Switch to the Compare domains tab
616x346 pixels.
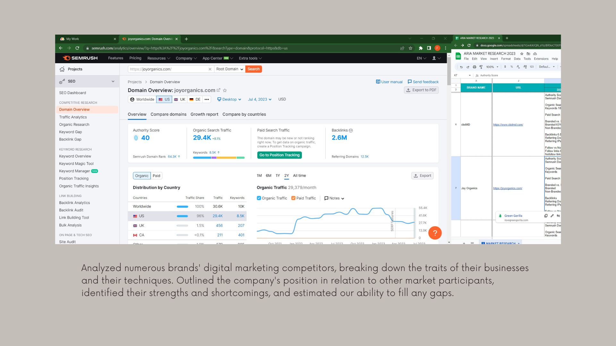pos(168,114)
